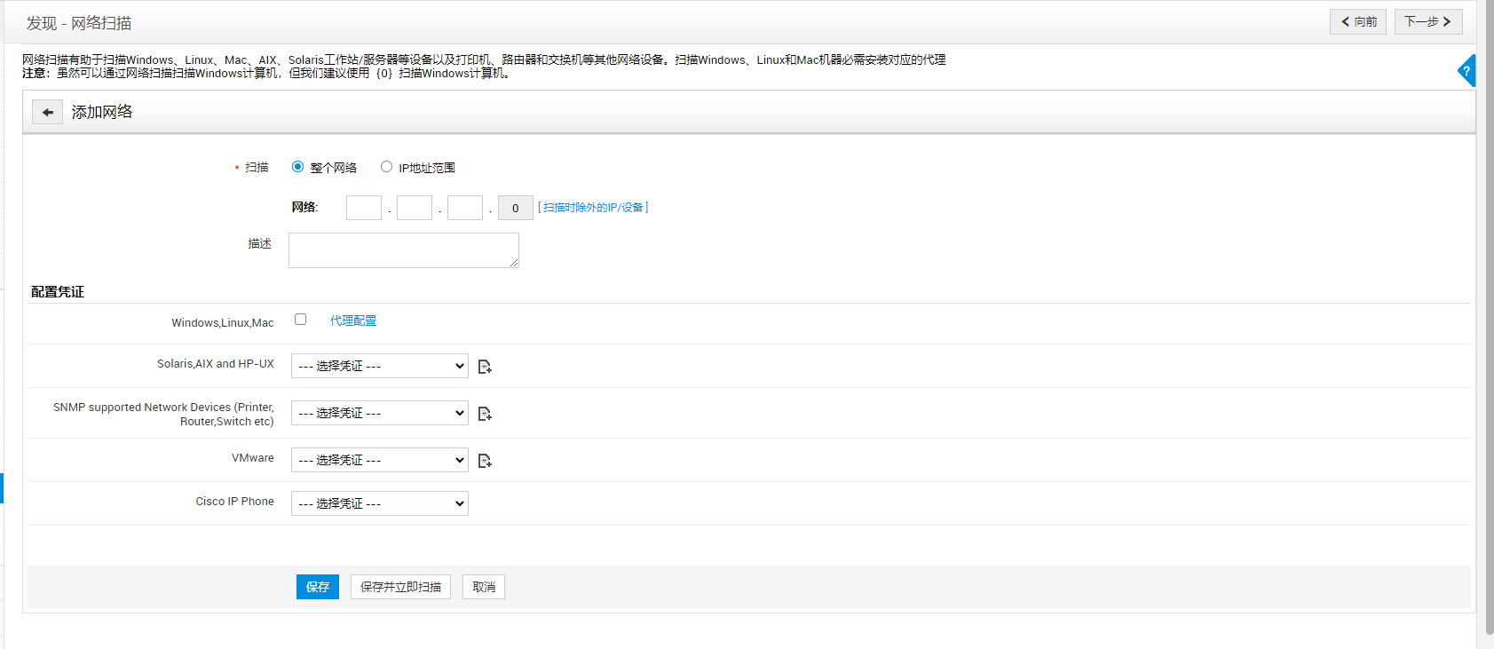Viewport: 1494px width, 649px height.
Task: Select the 整个网络 radio button
Action: [x=298, y=167]
